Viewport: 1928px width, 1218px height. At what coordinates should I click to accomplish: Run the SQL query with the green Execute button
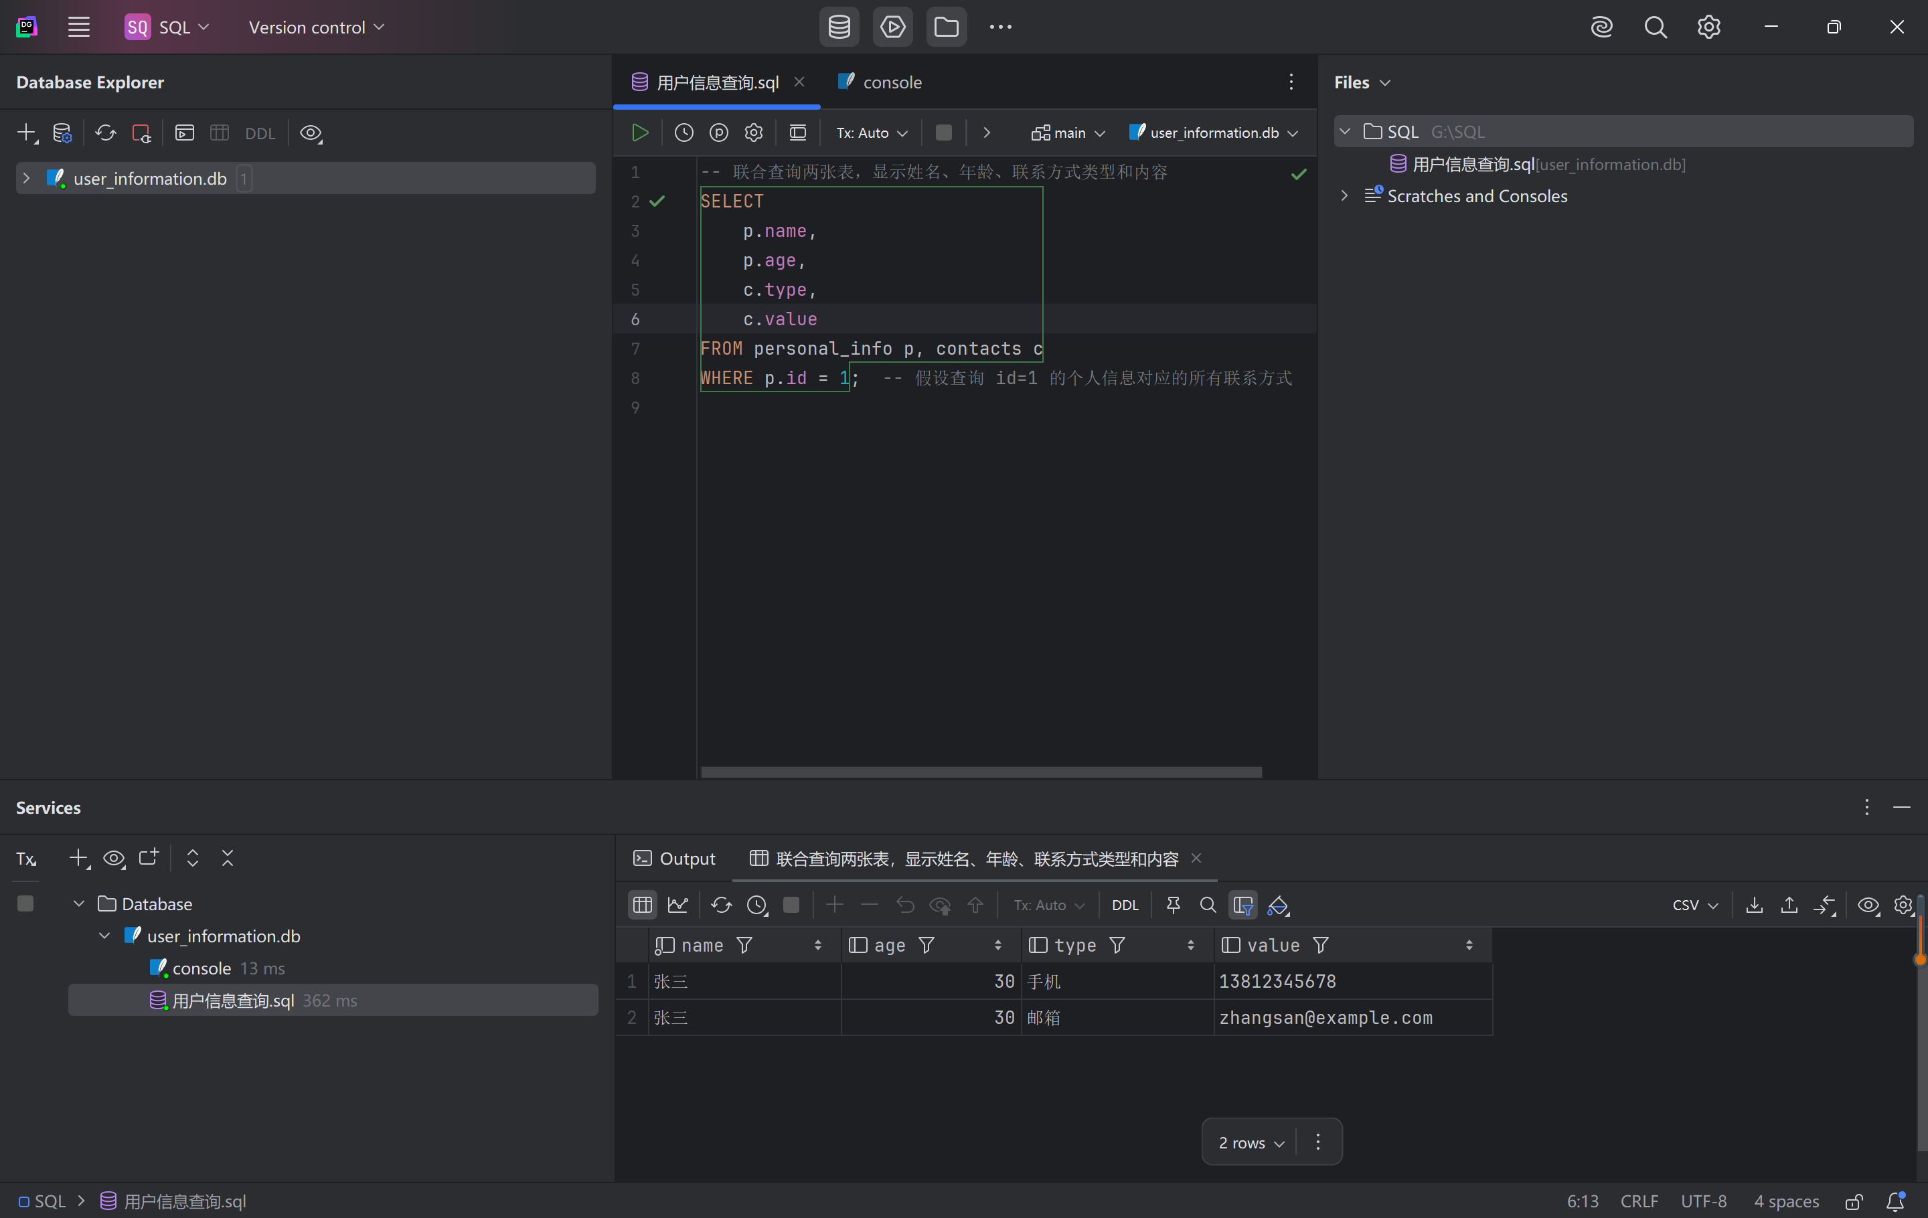click(640, 133)
